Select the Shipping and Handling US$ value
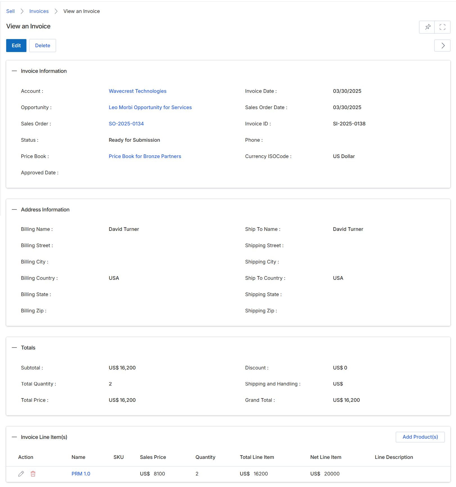 338,384
